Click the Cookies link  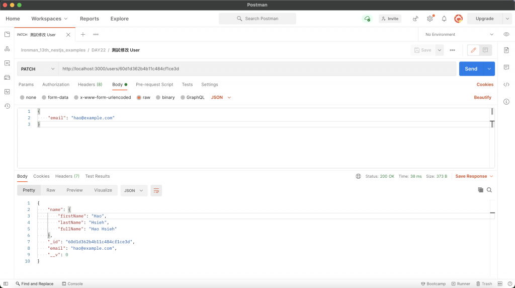485,85
